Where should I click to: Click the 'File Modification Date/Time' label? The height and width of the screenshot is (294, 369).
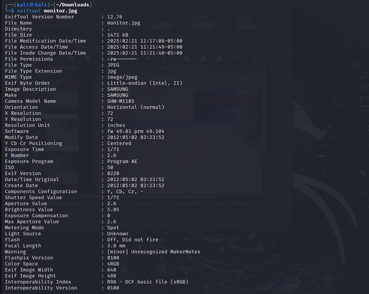coord(46,41)
